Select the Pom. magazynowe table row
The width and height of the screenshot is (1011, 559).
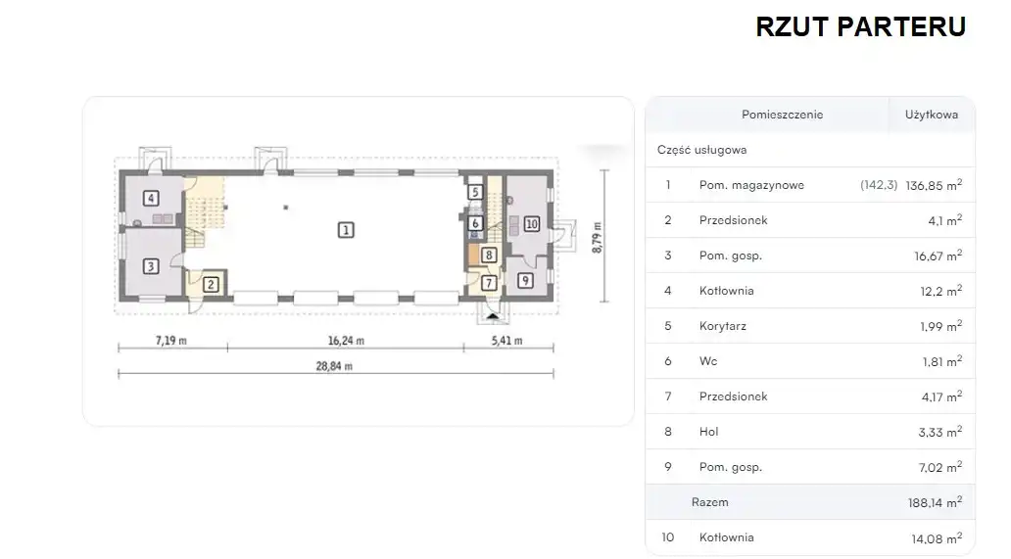809,185
